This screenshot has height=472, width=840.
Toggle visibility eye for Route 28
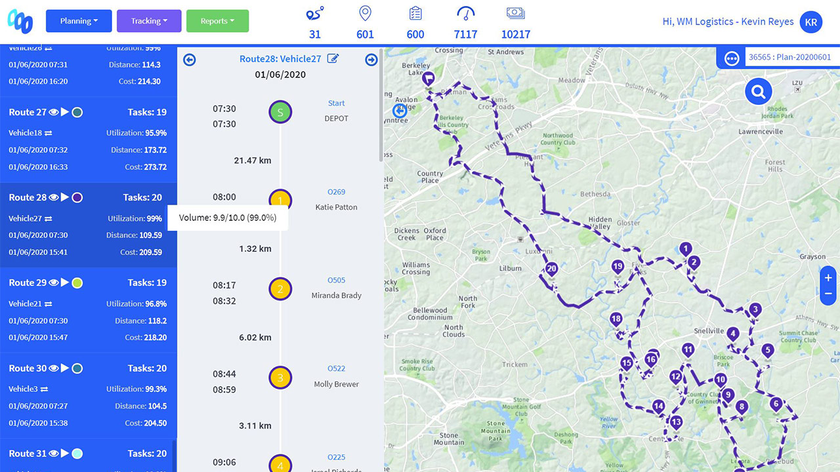point(54,197)
